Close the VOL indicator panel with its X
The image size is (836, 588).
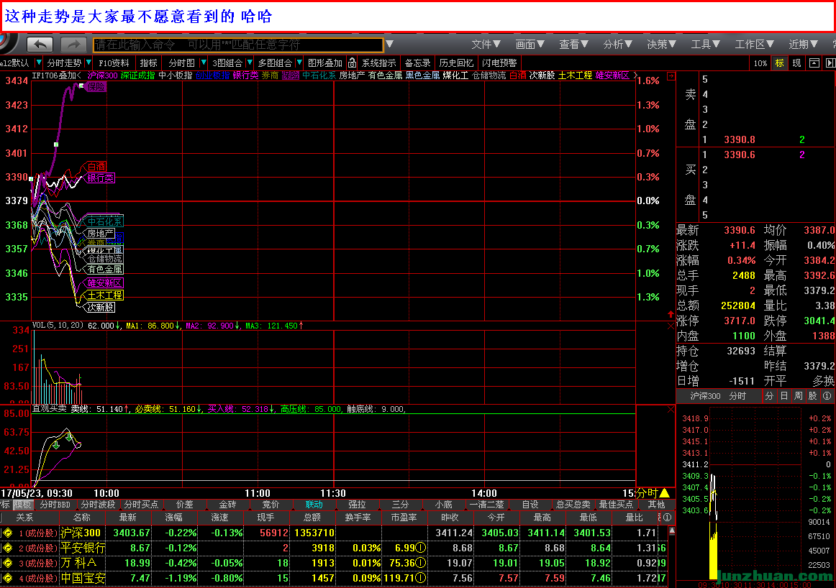click(x=671, y=326)
